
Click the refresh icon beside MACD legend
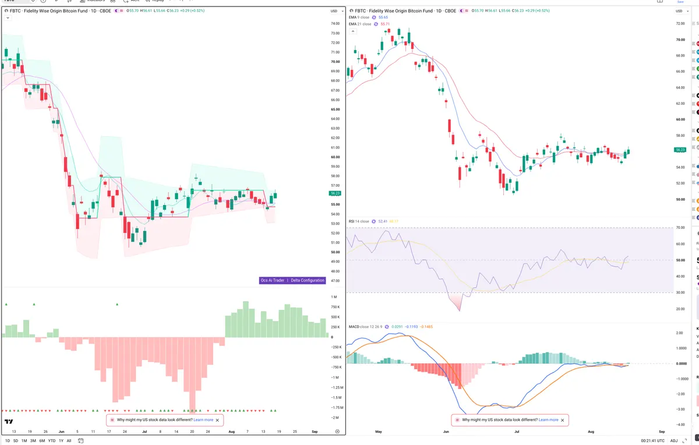386,327
